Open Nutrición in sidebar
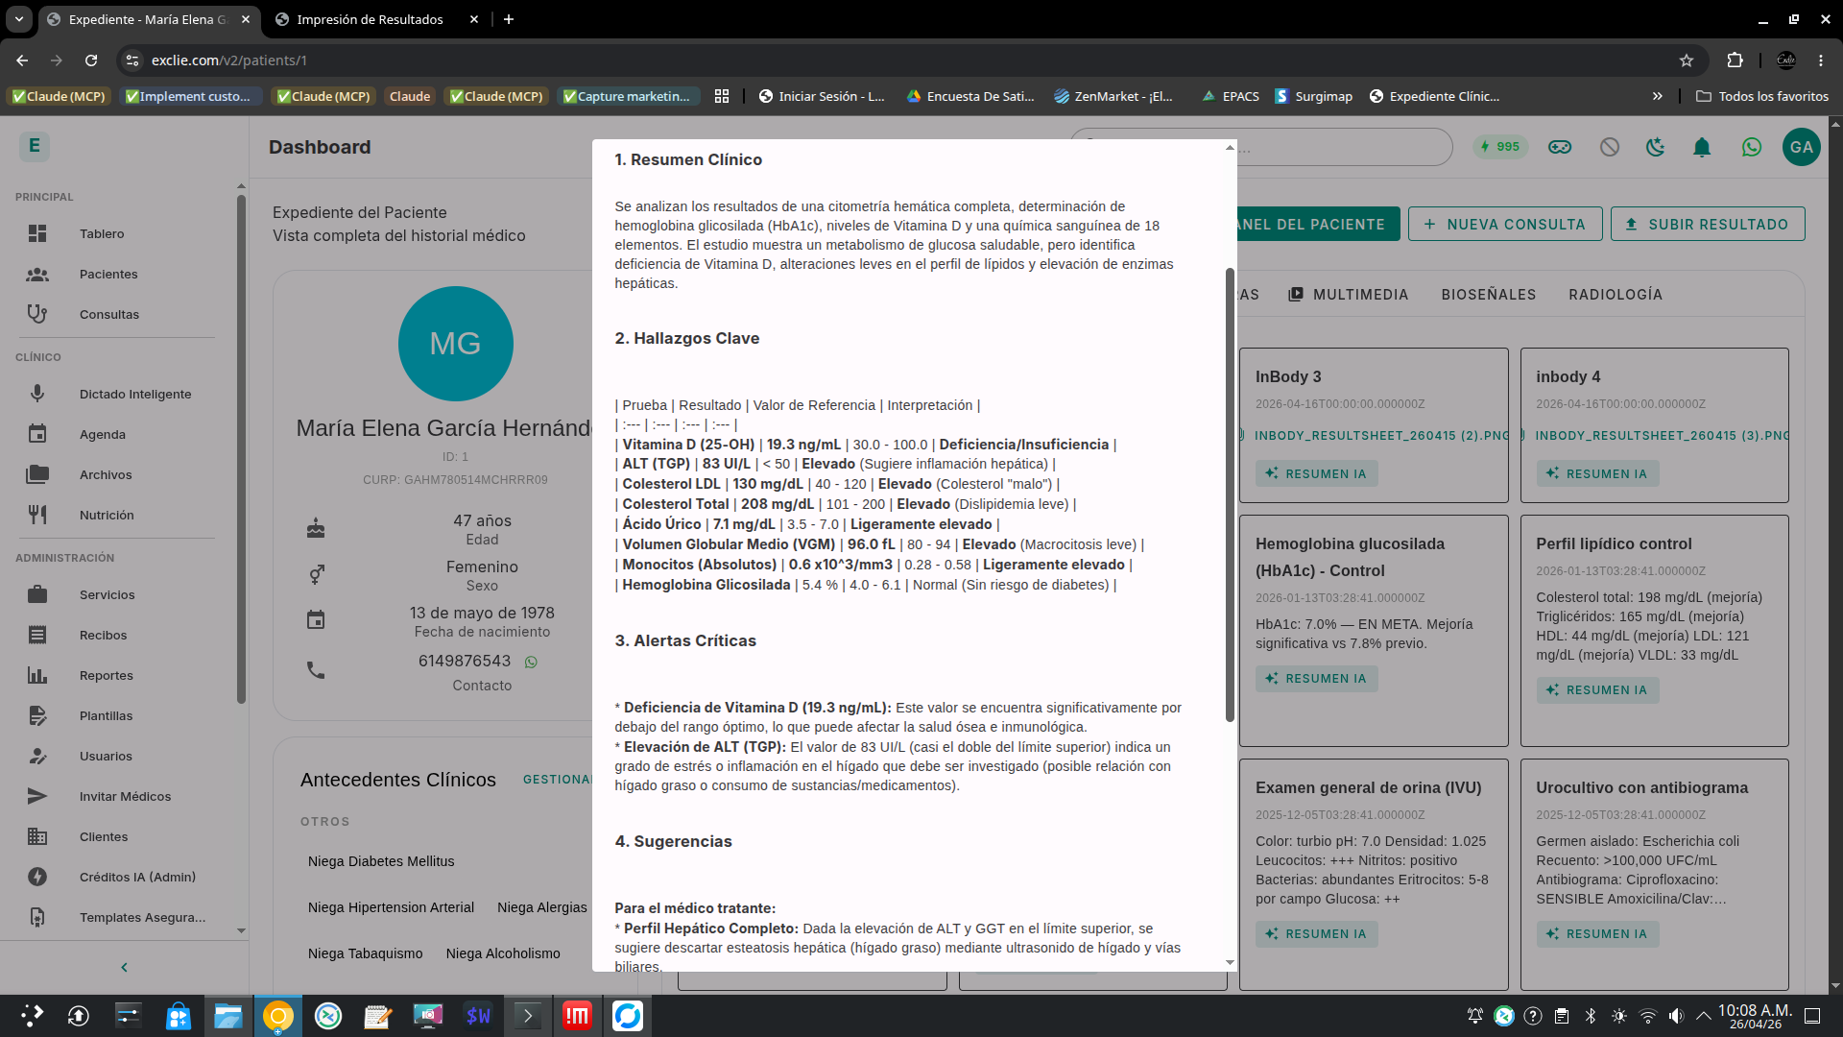 [x=106, y=515]
